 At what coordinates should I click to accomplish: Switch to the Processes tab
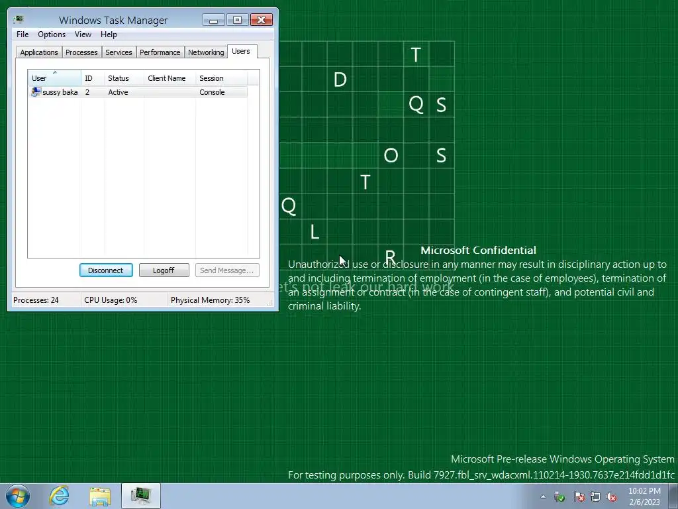81,52
